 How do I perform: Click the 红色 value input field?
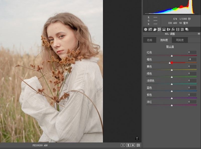point(192,52)
